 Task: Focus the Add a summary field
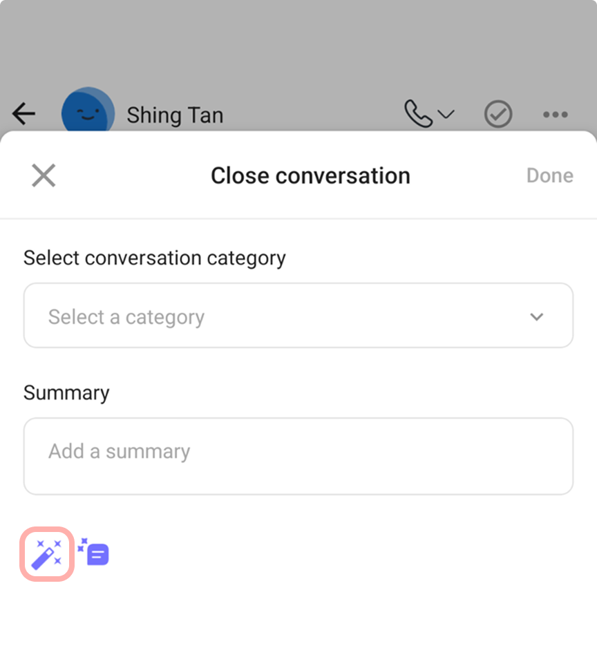pos(298,455)
